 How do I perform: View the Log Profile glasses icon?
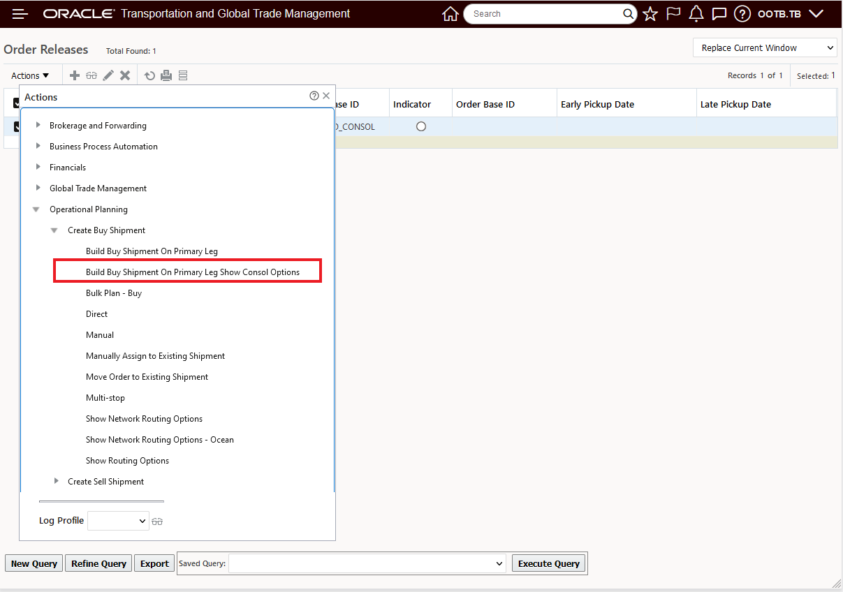pyautogui.click(x=157, y=521)
